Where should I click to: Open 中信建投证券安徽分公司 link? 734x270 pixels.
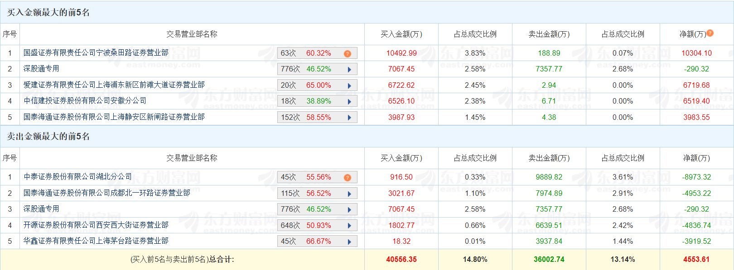(x=85, y=101)
